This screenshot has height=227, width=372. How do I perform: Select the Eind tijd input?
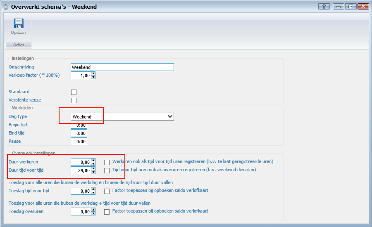pyautogui.click(x=79, y=133)
